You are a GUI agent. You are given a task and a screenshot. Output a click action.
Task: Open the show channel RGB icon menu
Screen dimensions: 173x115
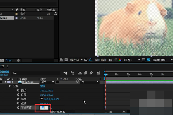pyautogui.click(x=120, y=60)
